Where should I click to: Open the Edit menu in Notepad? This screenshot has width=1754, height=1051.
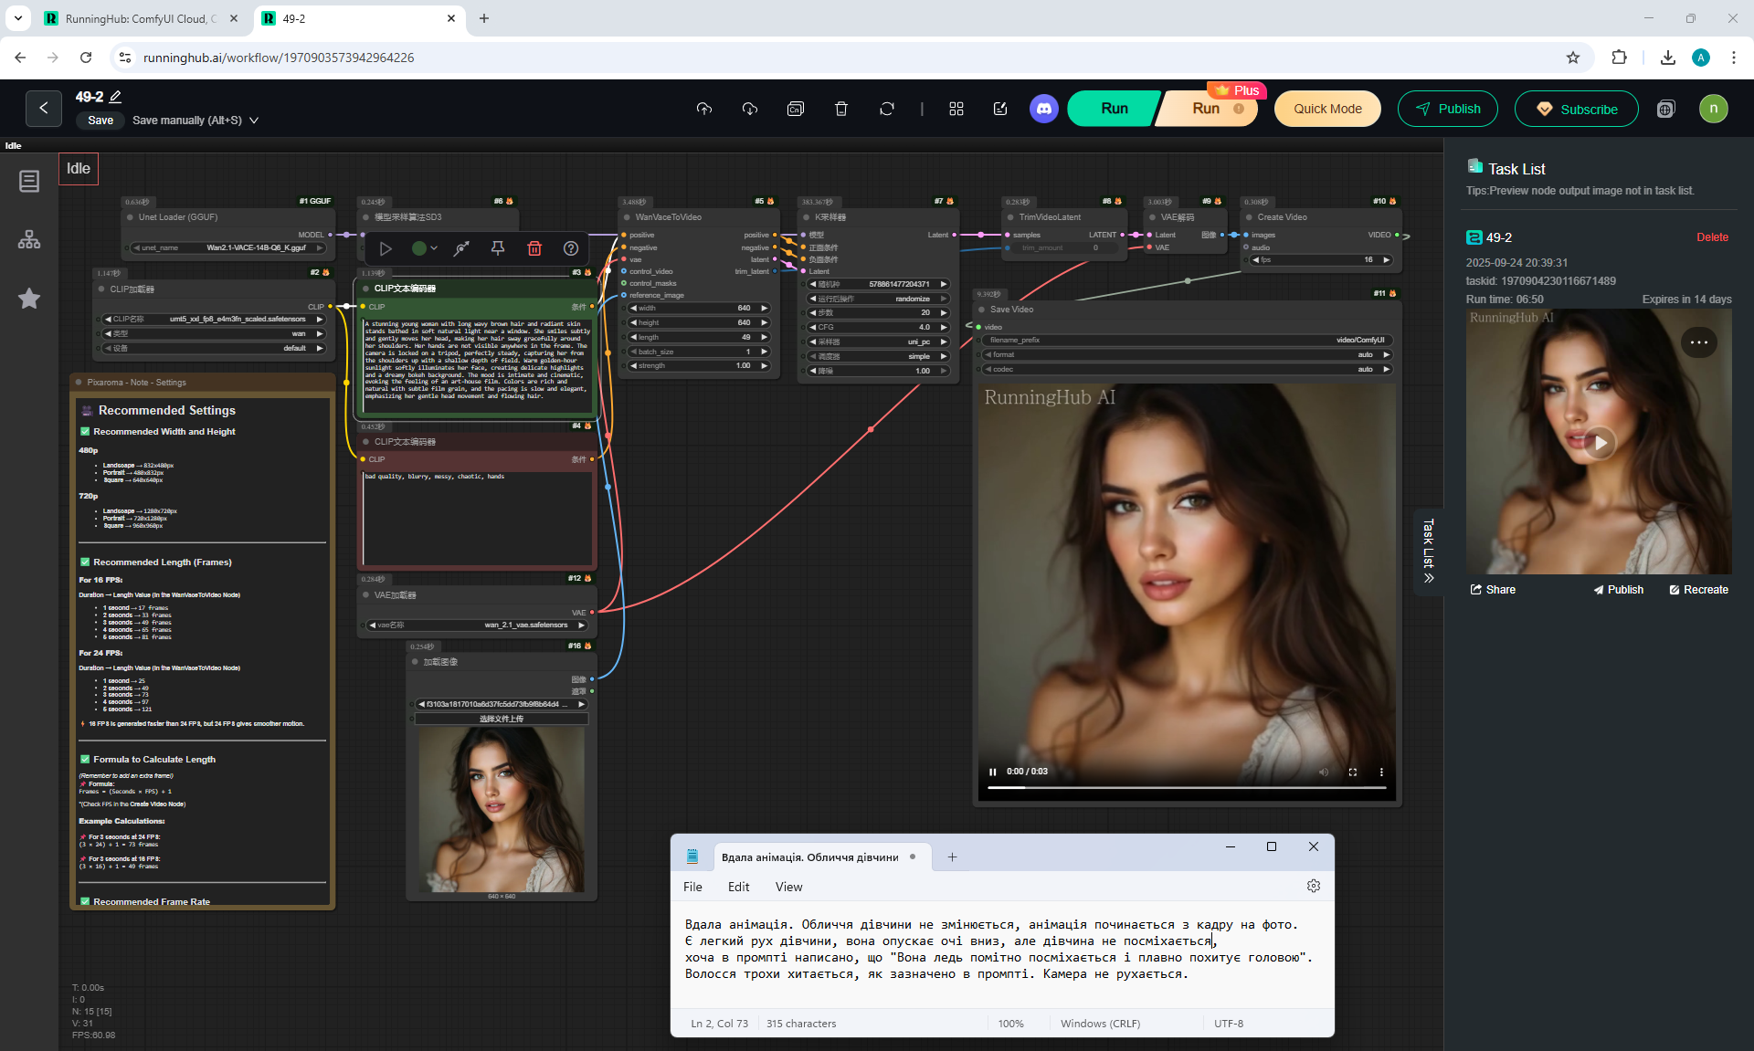(x=738, y=887)
